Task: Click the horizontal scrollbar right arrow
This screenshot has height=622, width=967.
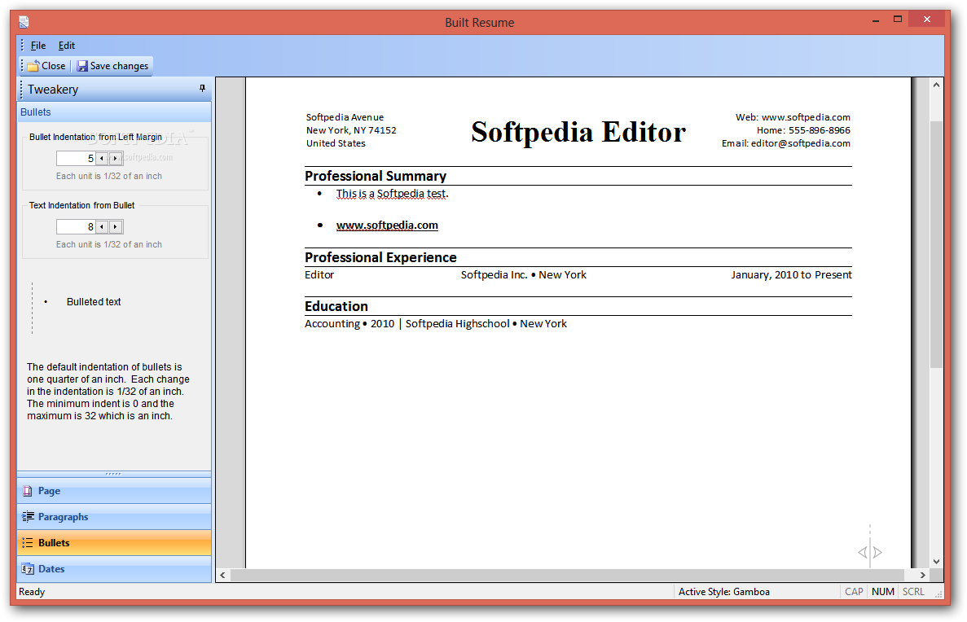Action: 922,575
